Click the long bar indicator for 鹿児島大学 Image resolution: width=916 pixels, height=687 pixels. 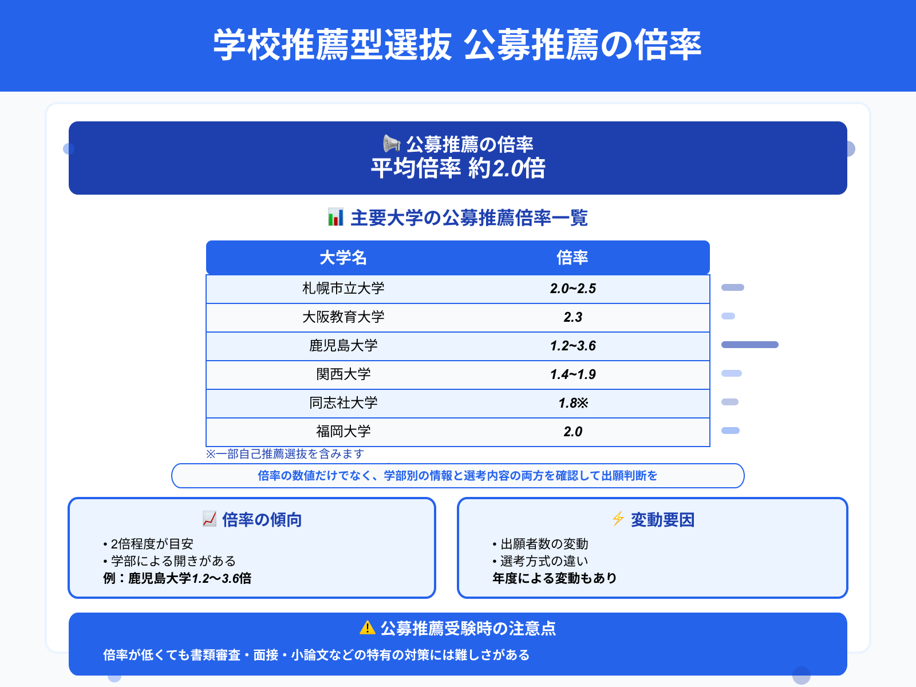click(x=750, y=345)
